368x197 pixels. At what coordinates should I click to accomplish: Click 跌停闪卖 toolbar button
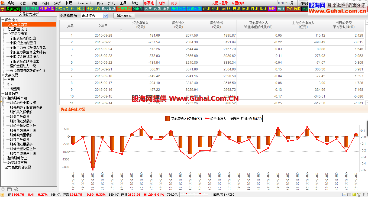(194, 9)
